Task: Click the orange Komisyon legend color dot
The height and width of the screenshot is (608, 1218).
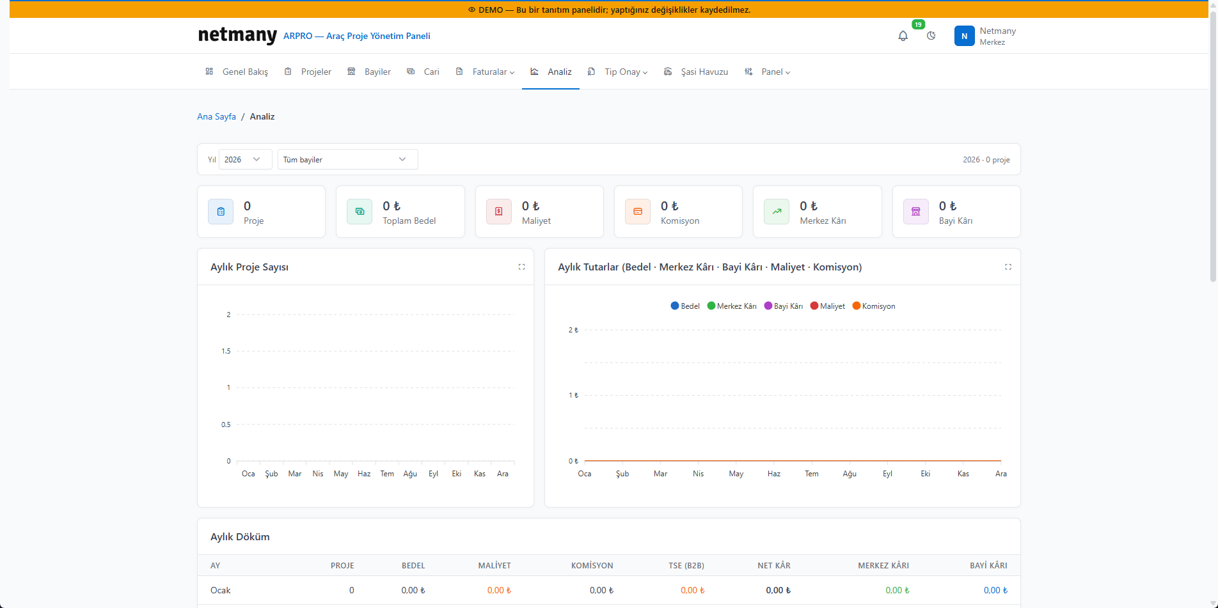Action: click(x=857, y=306)
